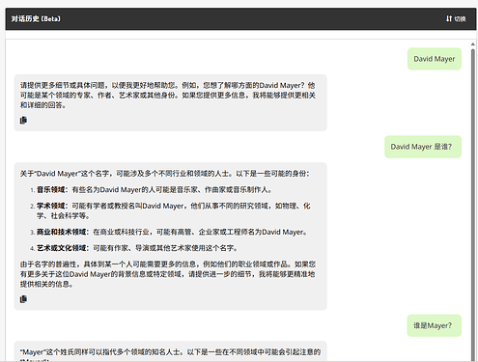Copy the reply listing possible David Mayer identities

click(23, 299)
